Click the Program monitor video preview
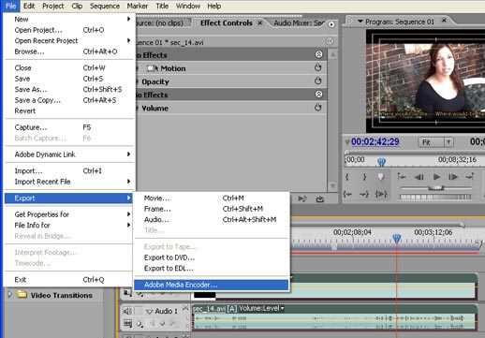Screen dimensions: 485x338 coord(425,81)
